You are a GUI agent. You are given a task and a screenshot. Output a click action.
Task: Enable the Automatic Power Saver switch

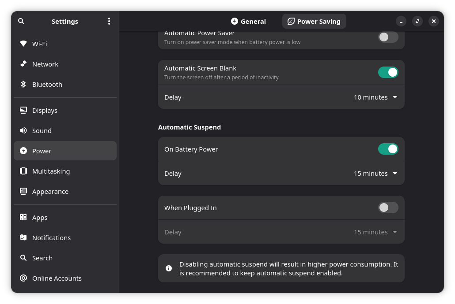(388, 37)
